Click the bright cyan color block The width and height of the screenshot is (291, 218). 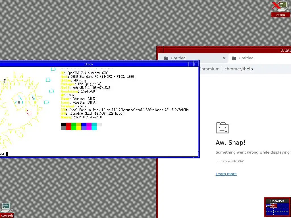tap(94, 128)
